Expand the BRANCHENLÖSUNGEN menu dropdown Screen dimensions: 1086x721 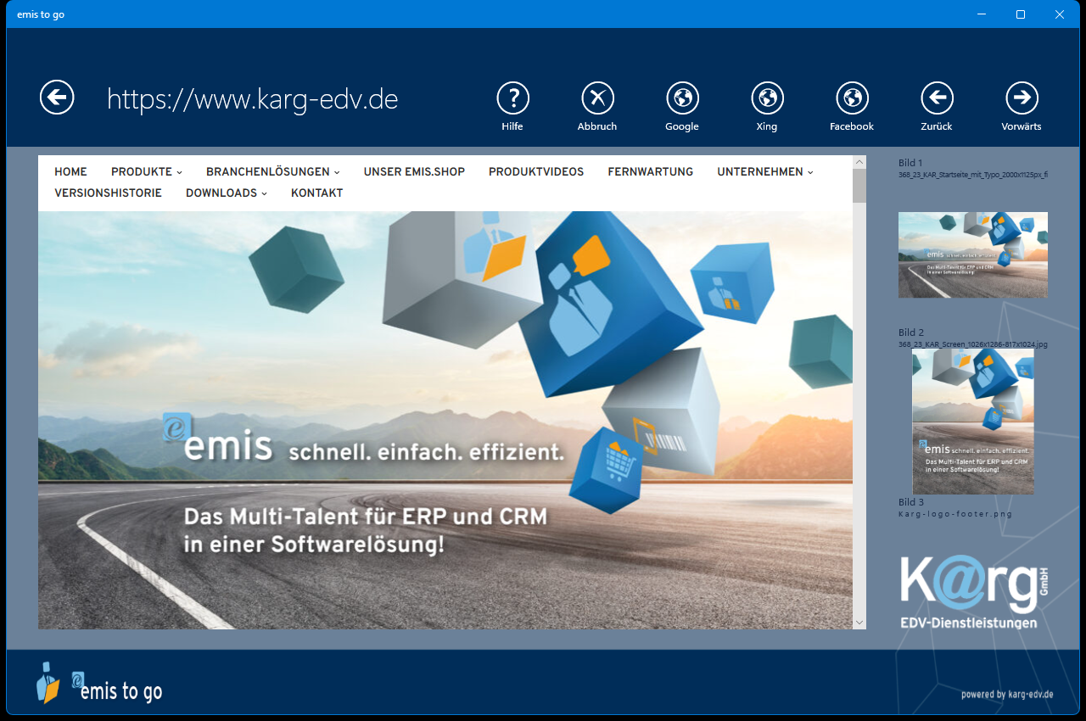[x=272, y=171]
